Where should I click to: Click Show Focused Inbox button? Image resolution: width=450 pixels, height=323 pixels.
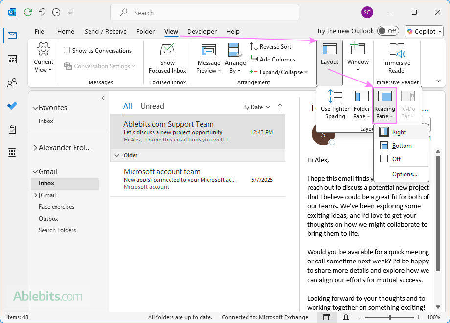pos(167,59)
